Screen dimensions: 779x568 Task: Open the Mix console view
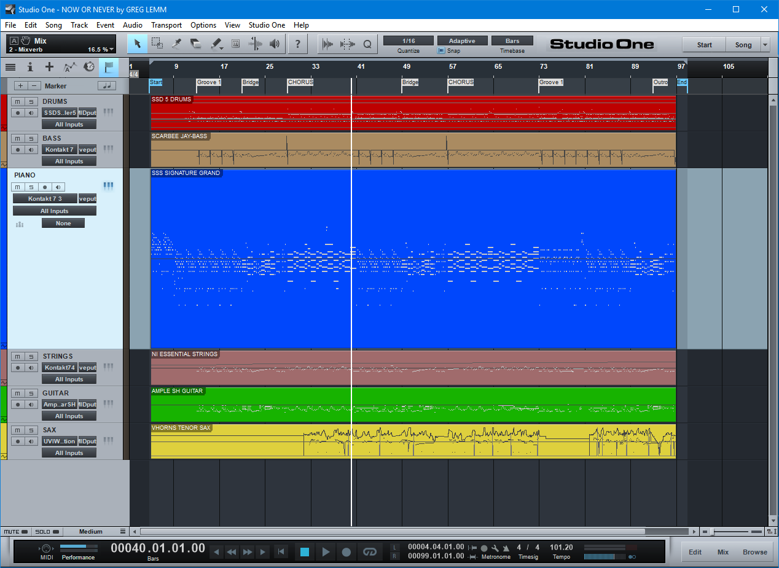[723, 552]
